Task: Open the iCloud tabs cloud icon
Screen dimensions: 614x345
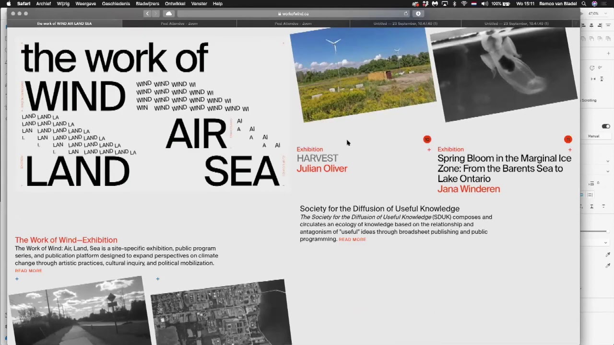Action: [x=168, y=13]
